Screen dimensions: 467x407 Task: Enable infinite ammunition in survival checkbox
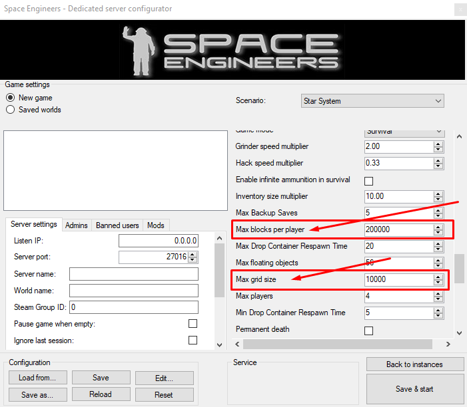click(368, 180)
